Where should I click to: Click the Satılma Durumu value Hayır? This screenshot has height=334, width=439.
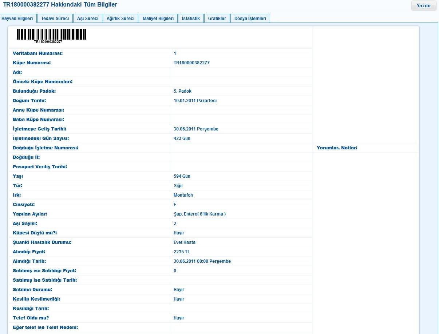[178, 289]
